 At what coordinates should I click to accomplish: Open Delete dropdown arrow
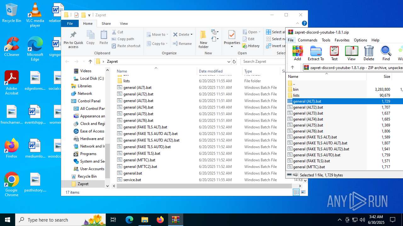pyautogui.click(x=191, y=35)
